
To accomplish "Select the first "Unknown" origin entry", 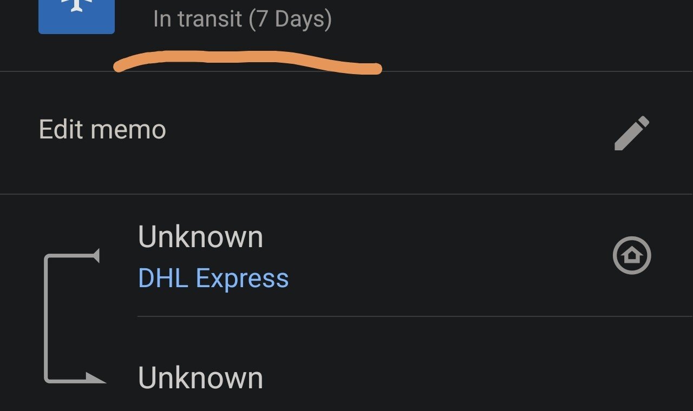I will click(200, 237).
